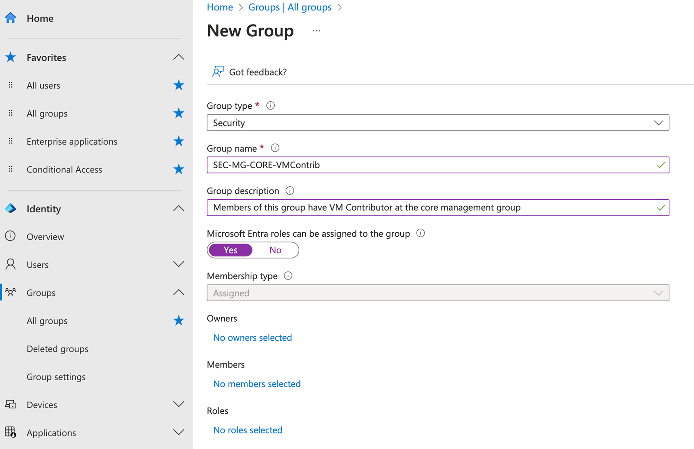The image size is (694, 449).
Task: Collapse the Favorites section
Action: (179, 57)
